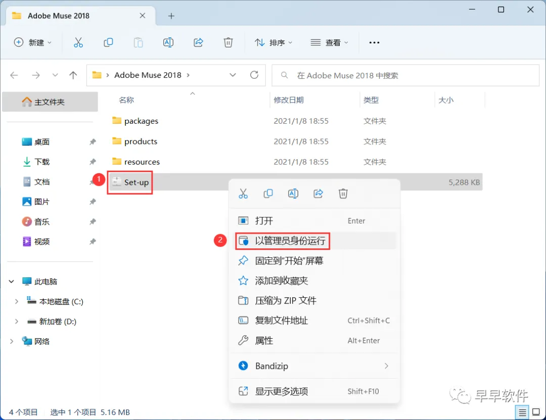This screenshot has width=546, height=420.
Task: Switch to large icons view in status bar
Action: pyautogui.click(x=536, y=412)
